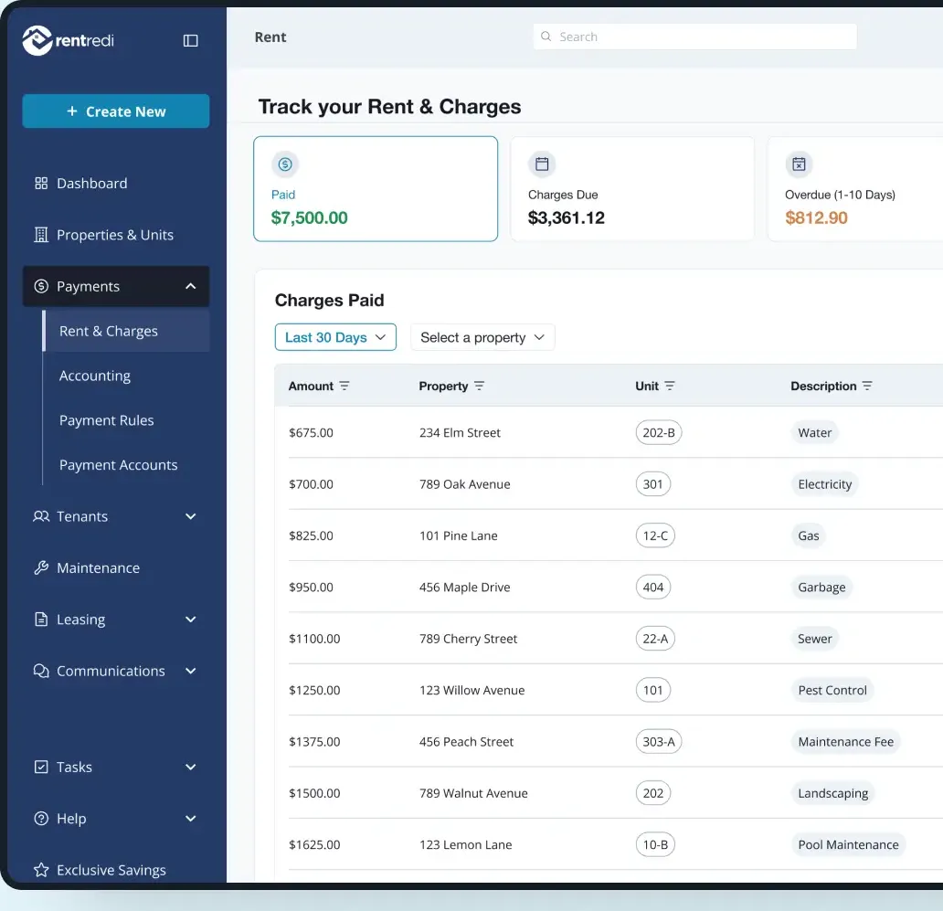This screenshot has height=911, width=943.
Task: Filter by the Unit column icon
Action: coord(670,386)
